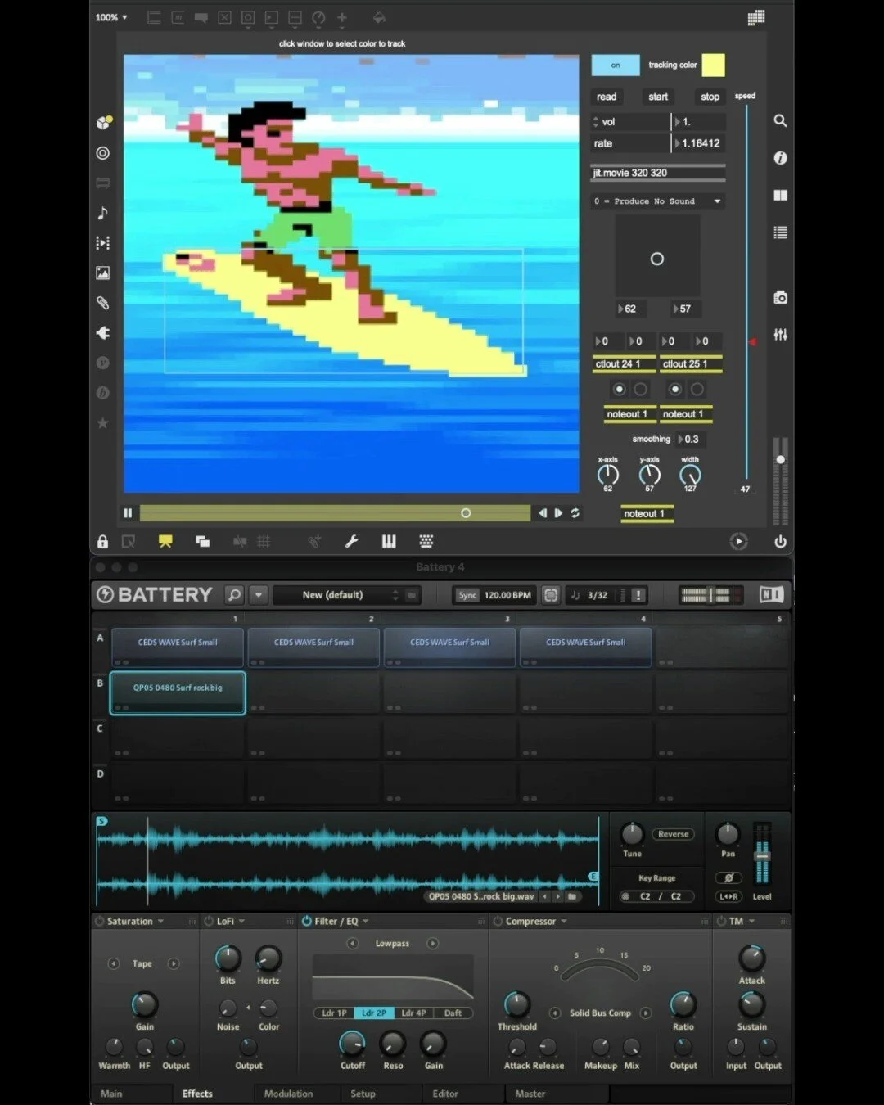Switch to the Modulation tab
Screen dimensions: 884x1105
tap(288, 1094)
